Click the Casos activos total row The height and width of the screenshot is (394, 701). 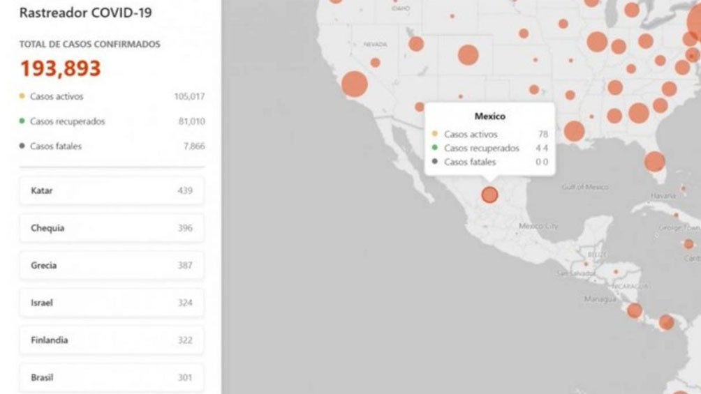[112, 96]
